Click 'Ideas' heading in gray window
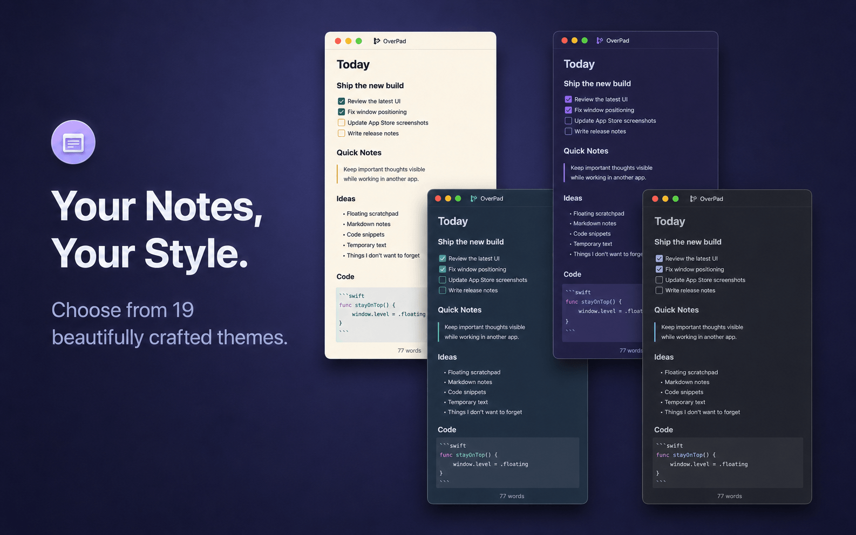 click(664, 357)
